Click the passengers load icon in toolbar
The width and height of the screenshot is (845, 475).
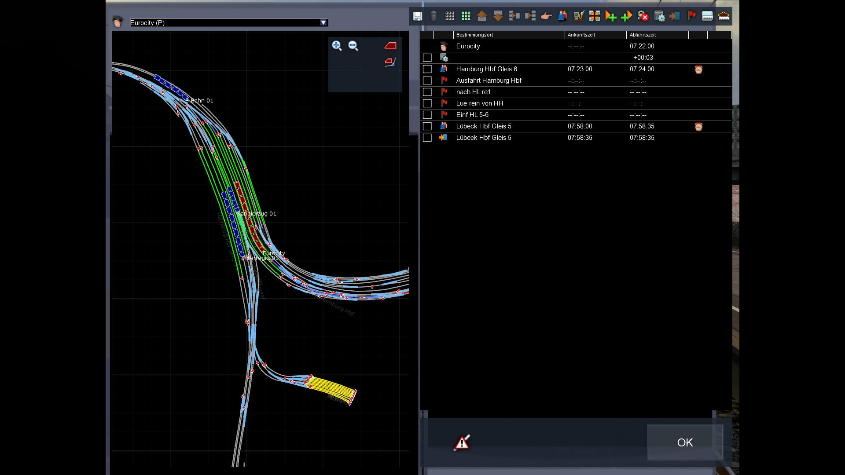point(562,16)
